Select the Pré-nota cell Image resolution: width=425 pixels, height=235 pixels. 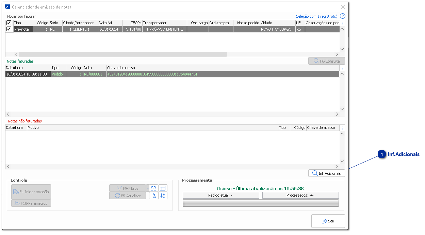[23, 29]
